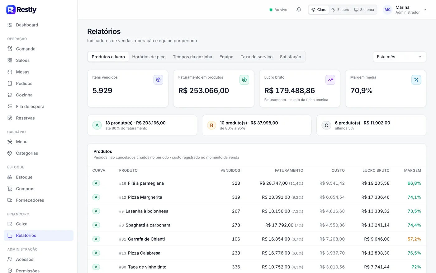Viewport: 436px width, 273px height.
Task: Click the Menu utensils icon
Action: [10, 142]
